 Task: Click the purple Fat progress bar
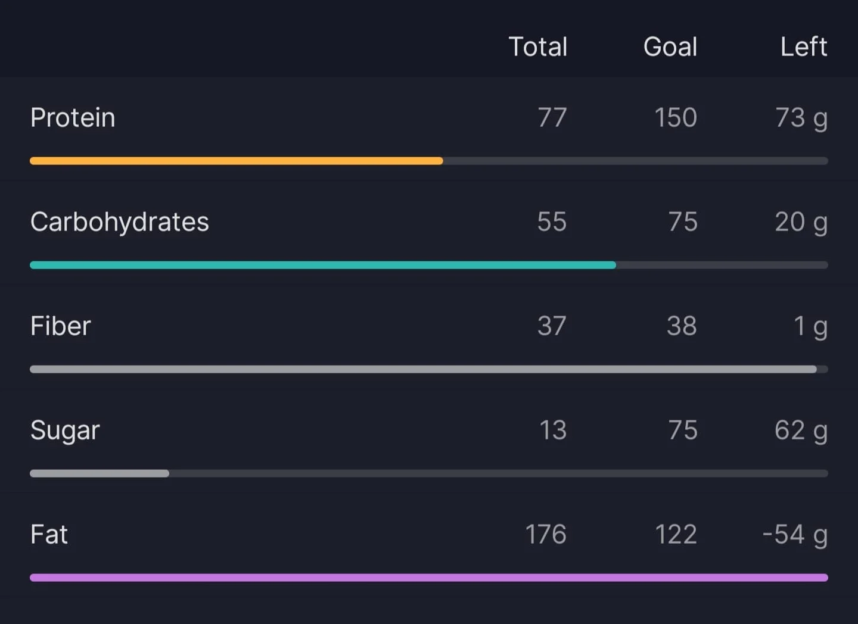[x=429, y=578]
